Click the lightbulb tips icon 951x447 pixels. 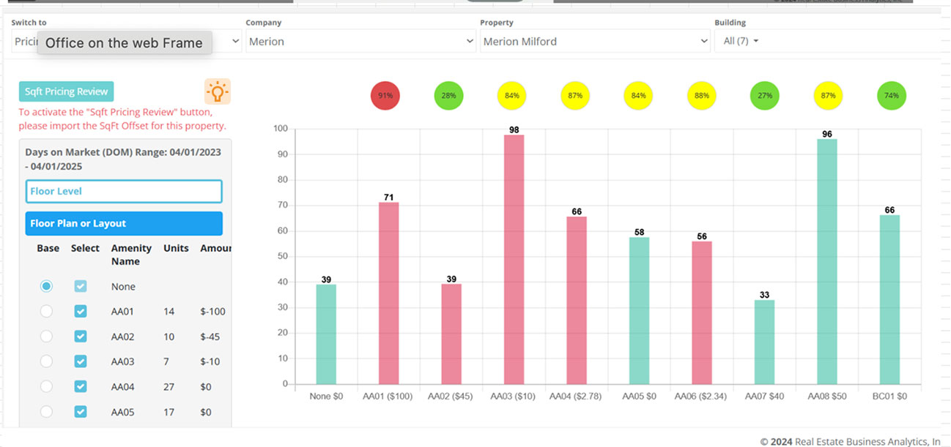click(217, 91)
